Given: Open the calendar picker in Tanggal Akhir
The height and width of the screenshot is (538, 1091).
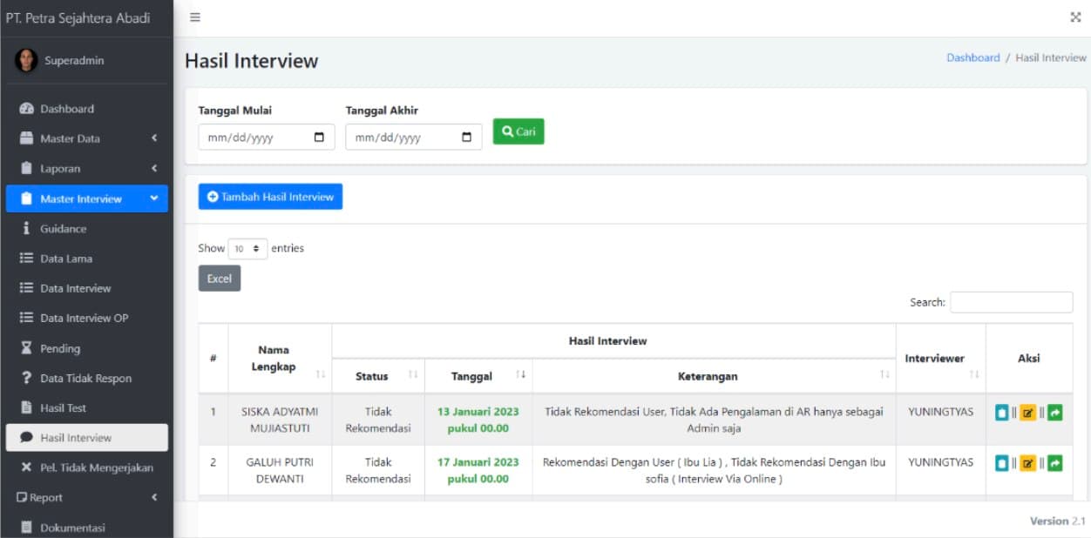Looking at the screenshot, I should coord(466,138).
